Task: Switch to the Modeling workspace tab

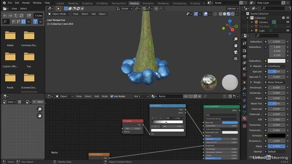Action: (x=73, y=3)
